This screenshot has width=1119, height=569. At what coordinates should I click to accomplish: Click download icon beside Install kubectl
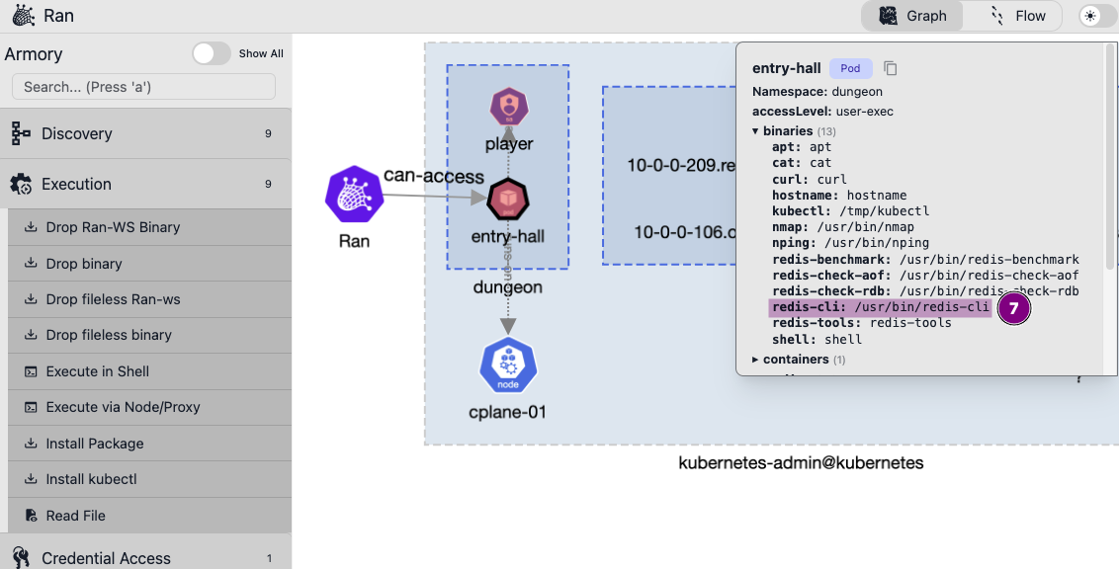click(x=31, y=478)
